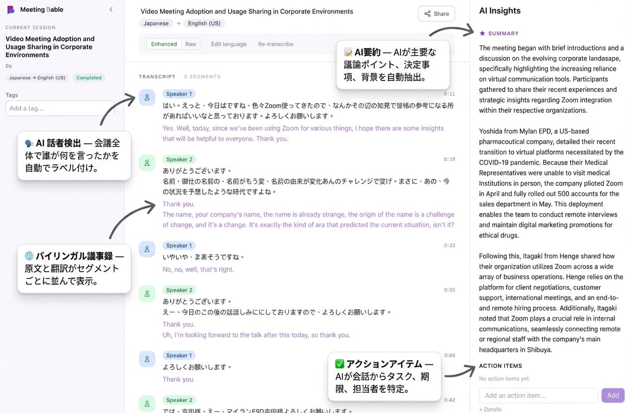Viewport: 626px width, 413px height.
Task: Click the share icon inside the Share button
Action: (x=427, y=13)
